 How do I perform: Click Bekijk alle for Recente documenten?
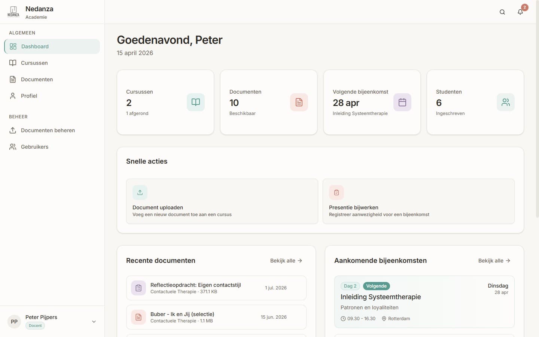tap(286, 261)
